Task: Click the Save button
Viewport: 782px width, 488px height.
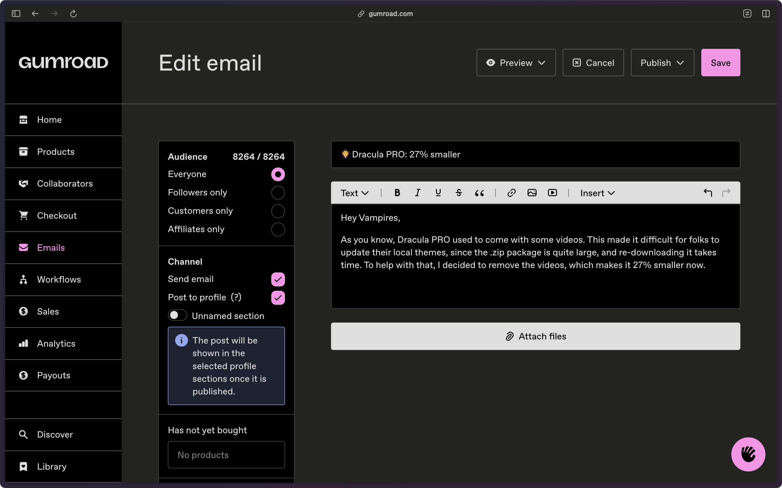Action: [721, 62]
